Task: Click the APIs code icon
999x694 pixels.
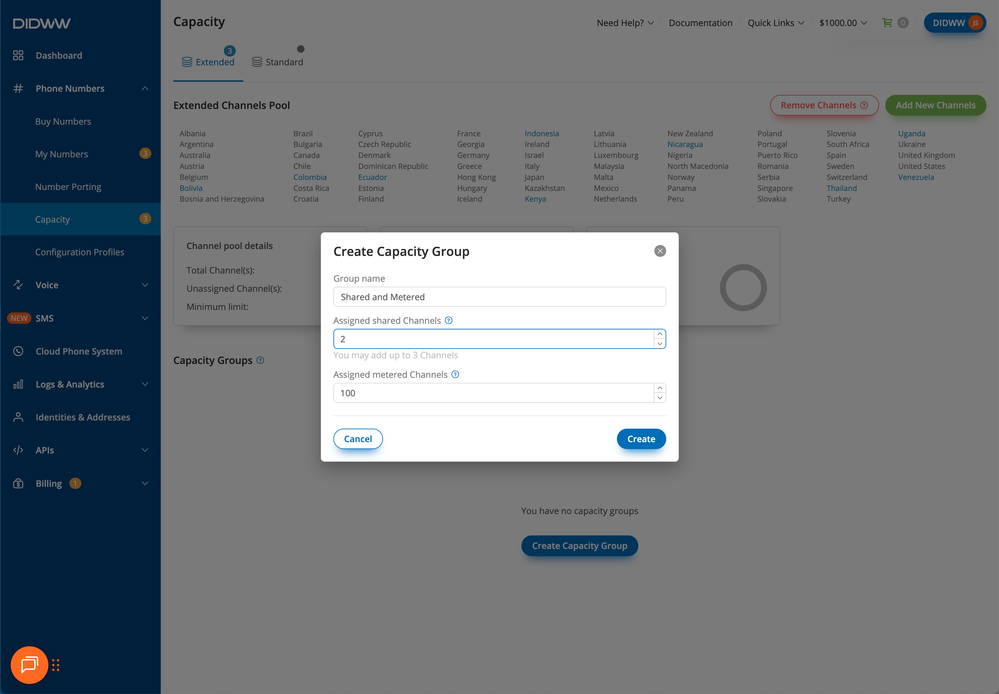Action: tap(18, 450)
